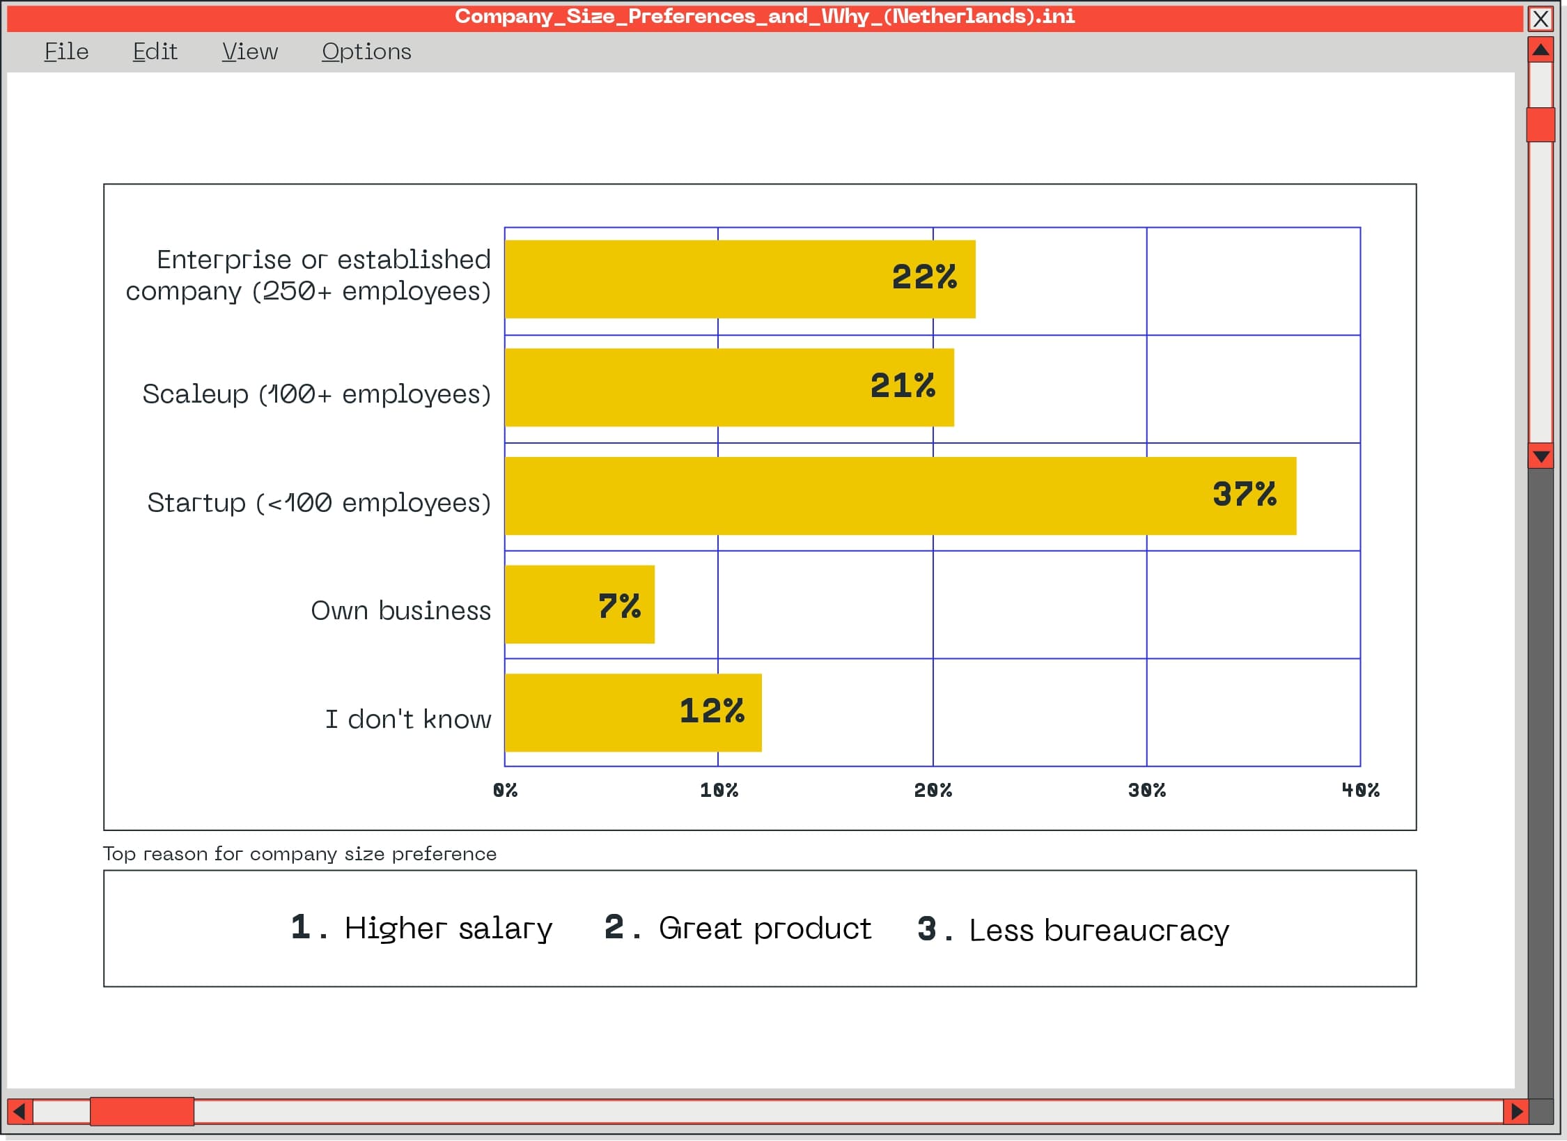Open the Options menu
The width and height of the screenshot is (1567, 1141).
[x=366, y=52]
